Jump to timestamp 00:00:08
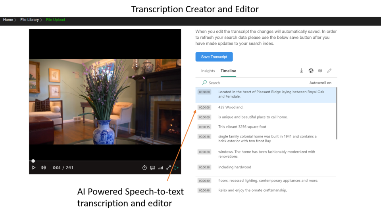The height and width of the screenshot is (215, 381). point(204,107)
